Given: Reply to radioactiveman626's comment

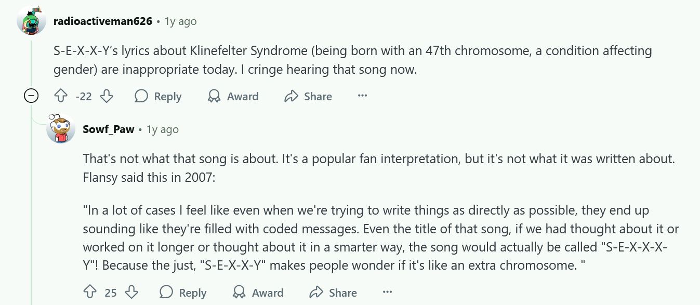Looking at the screenshot, I should 158,96.
